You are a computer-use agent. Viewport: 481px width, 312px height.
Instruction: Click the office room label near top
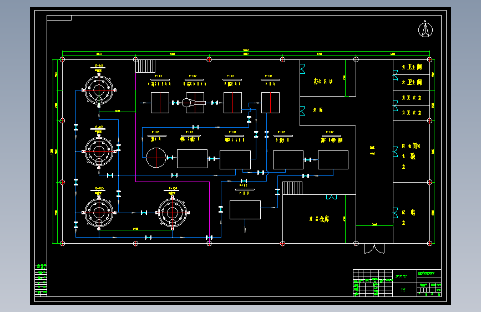(323, 81)
